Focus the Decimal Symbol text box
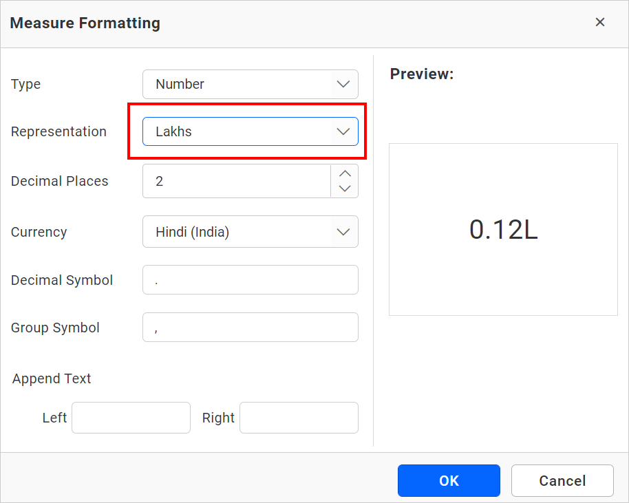 point(250,280)
